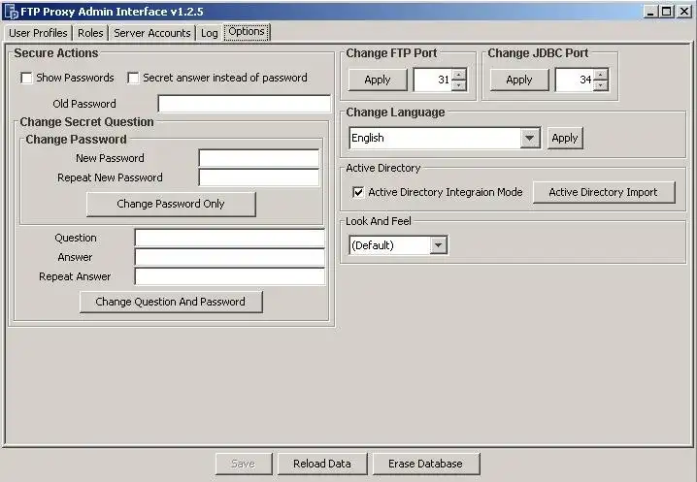Switch to the Log tab
The width and height of the screenshot is (697, 482).
click(210, 33)
